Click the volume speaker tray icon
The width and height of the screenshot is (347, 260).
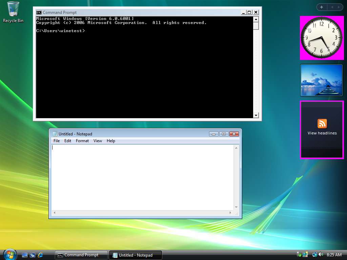tap(321, 255)
